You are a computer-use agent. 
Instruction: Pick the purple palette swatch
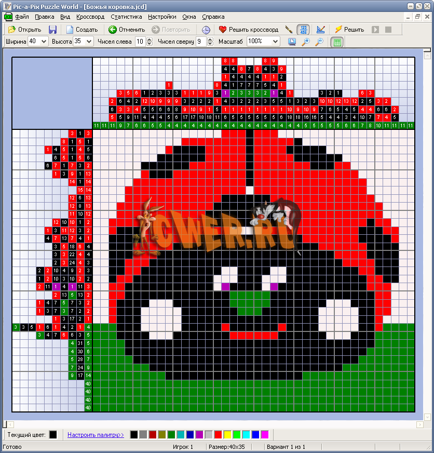(x=199, y=435)
